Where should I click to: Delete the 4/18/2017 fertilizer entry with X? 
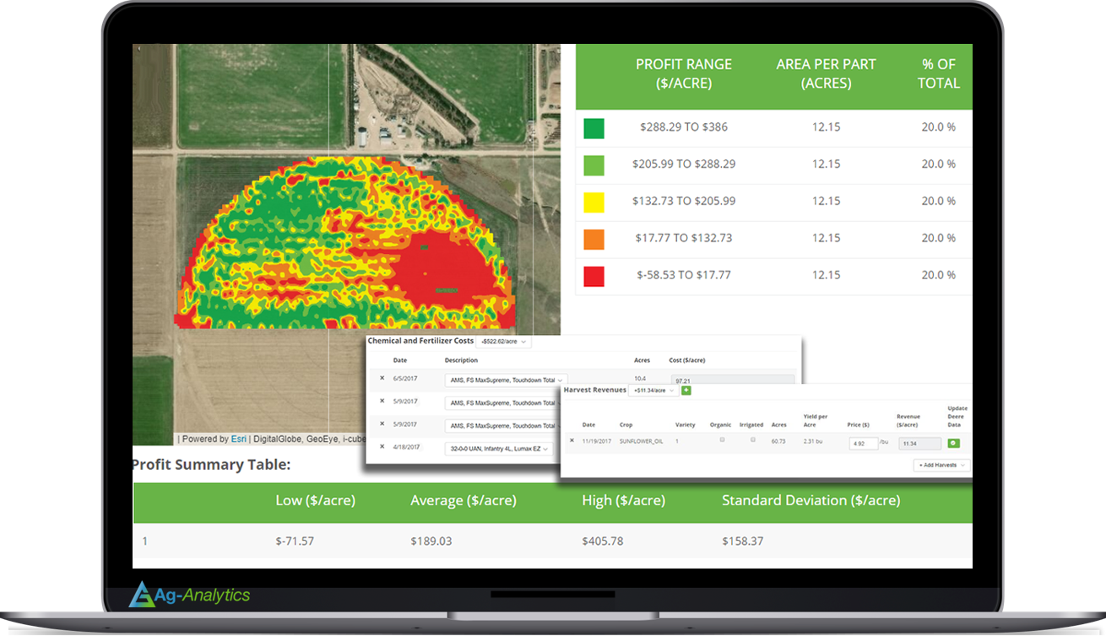(x=382, y=447)
